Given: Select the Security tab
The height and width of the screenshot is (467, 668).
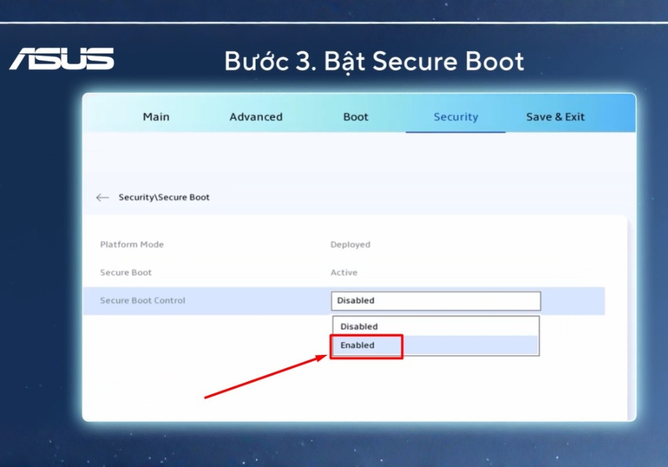Looking at the screenshot, I should coord(456,117).
